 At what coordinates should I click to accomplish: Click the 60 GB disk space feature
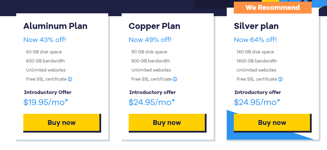44,52
